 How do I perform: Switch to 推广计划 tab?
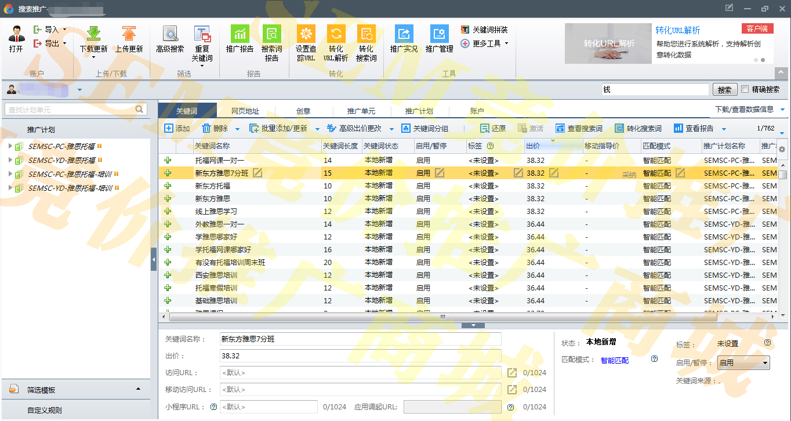click(x=419, y=111)
